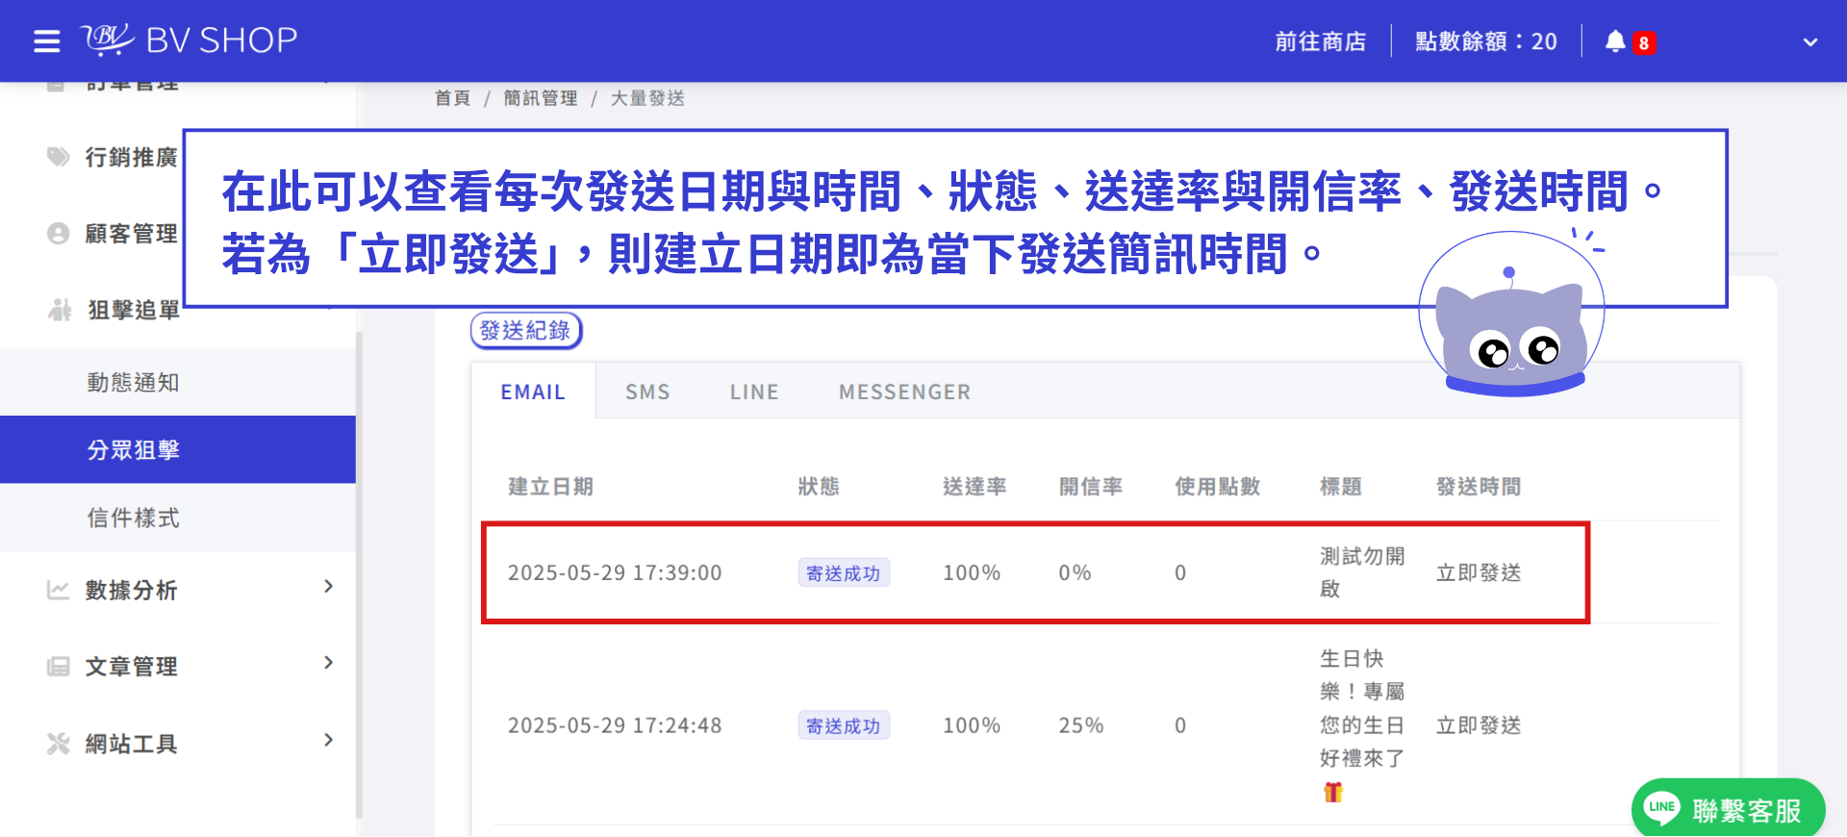Switch to the EMAIL tab
The height and width of the screenshot is (837, 1847).
[533, 392]
